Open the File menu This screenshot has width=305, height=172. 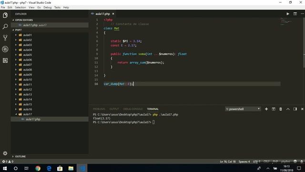click(x=3, y=8)
